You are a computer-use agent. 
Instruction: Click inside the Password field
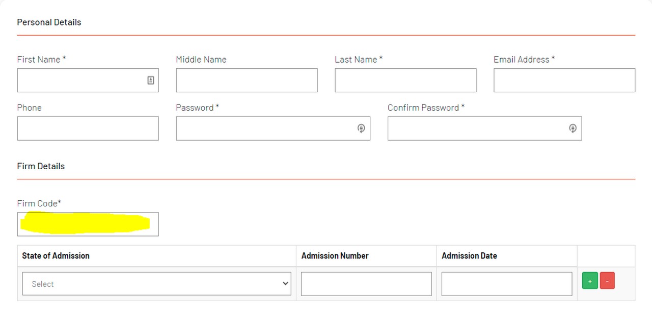pos(265,128)
